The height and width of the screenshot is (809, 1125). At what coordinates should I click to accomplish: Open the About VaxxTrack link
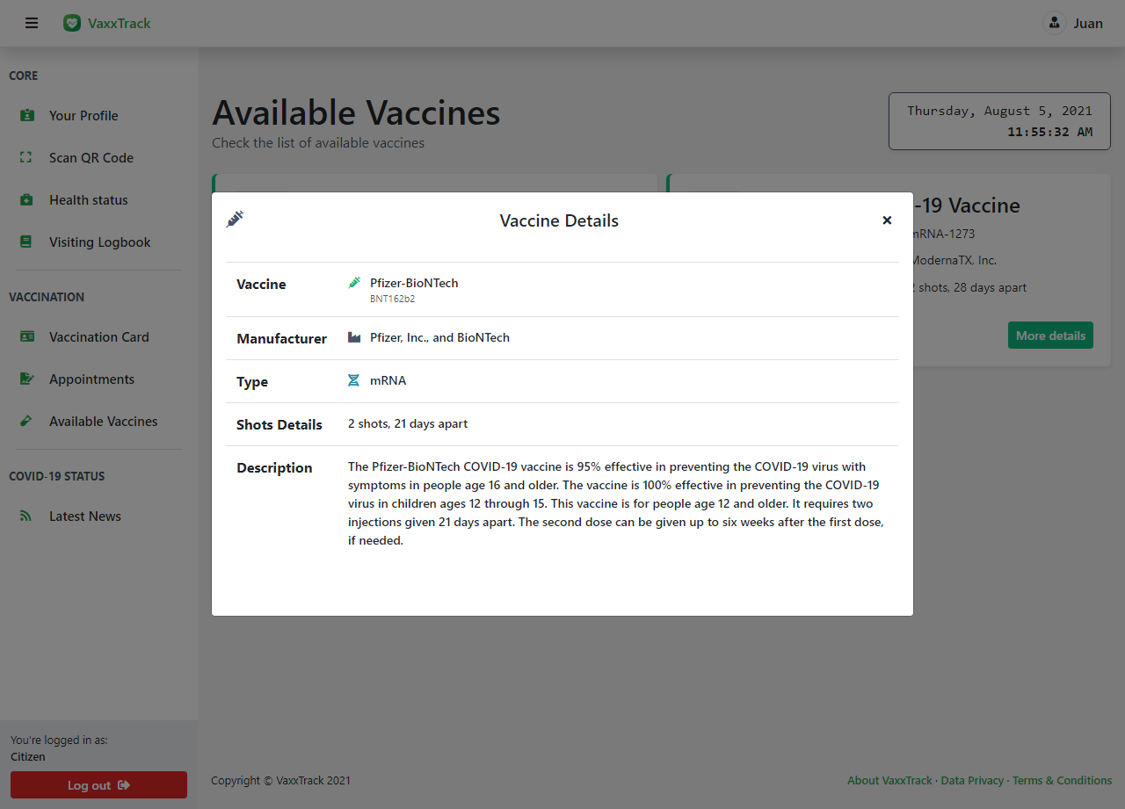[889, 780]
